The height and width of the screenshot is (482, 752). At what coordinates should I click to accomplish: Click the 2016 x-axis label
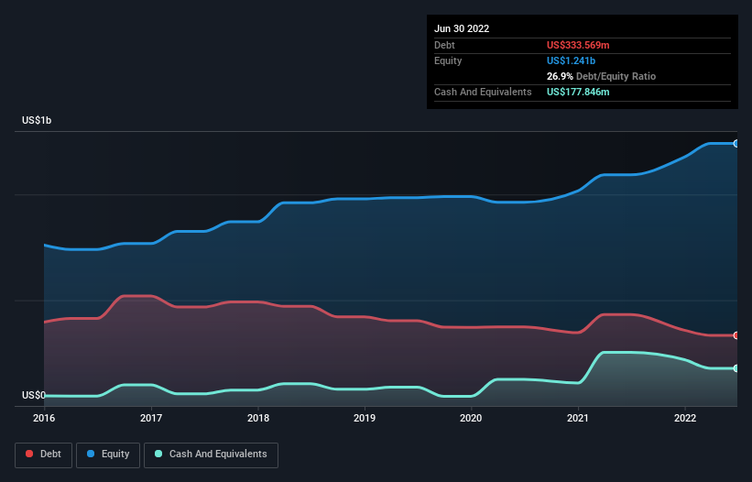(x=44, y=418)
